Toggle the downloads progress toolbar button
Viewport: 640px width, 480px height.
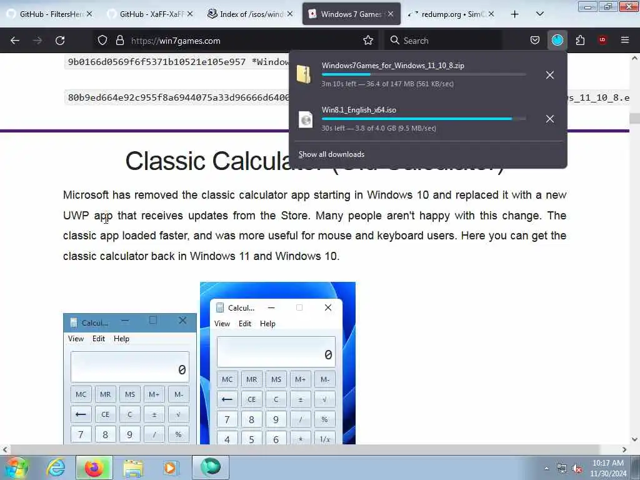[x=557, y=41]
